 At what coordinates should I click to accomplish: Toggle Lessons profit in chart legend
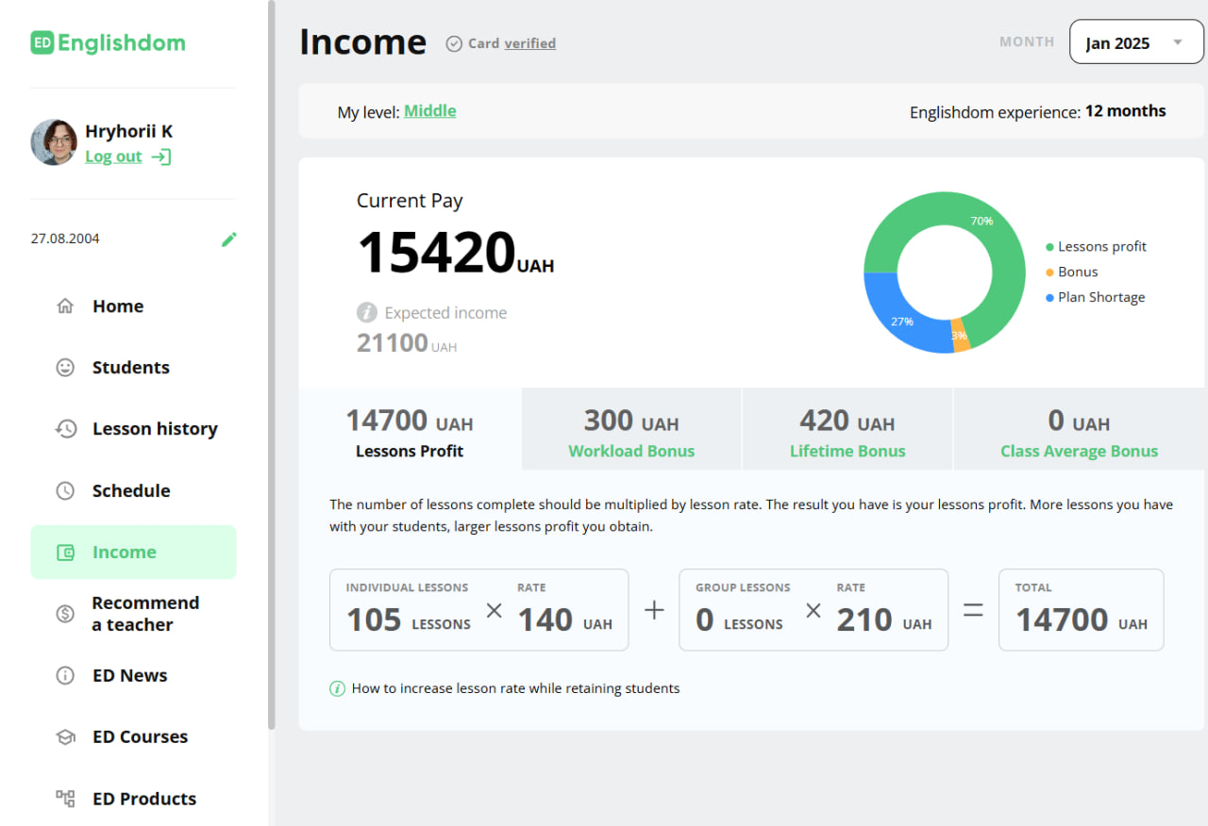(1101, 247)
